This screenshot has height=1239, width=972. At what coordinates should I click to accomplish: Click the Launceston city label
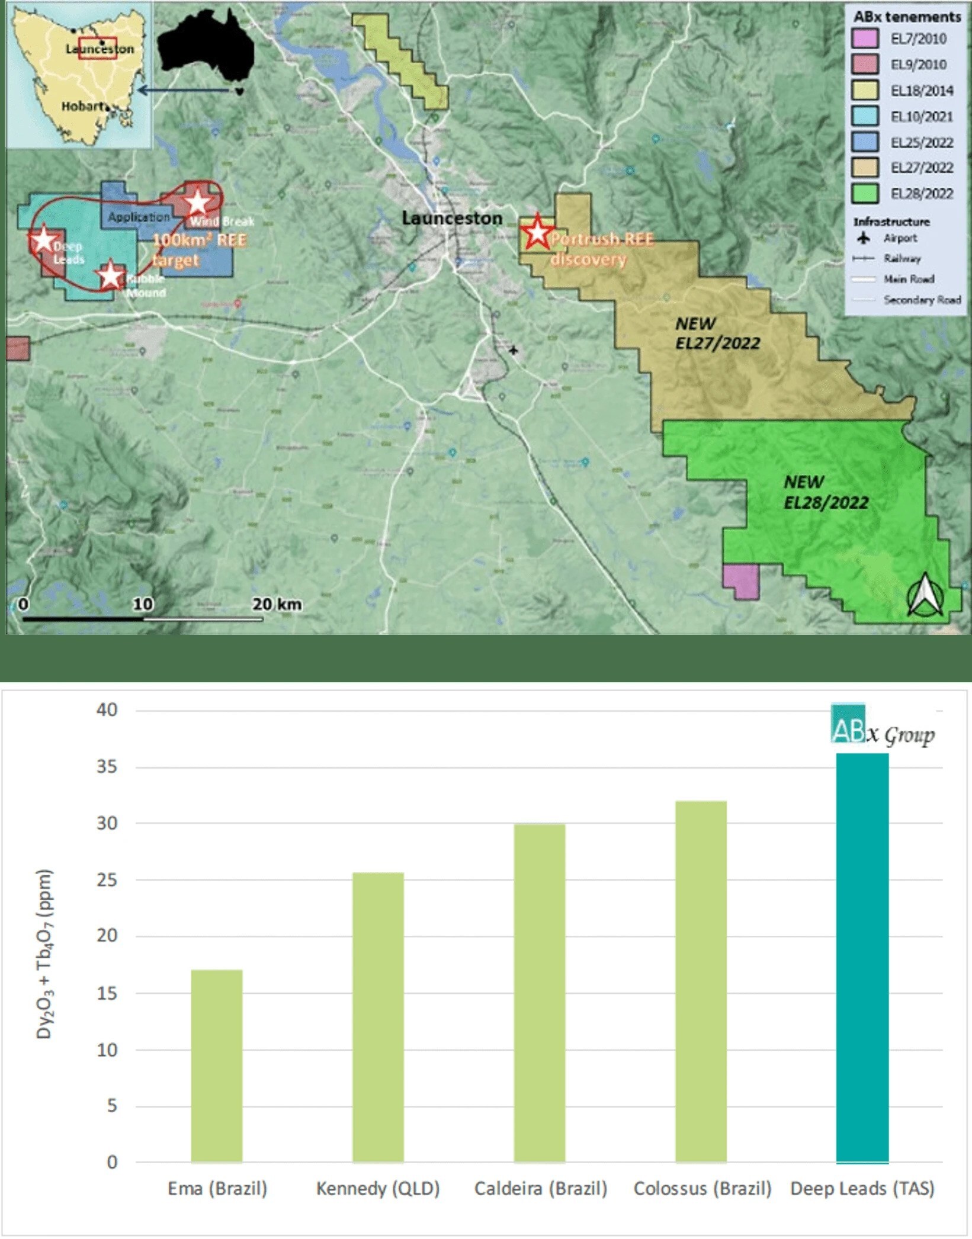452,219
